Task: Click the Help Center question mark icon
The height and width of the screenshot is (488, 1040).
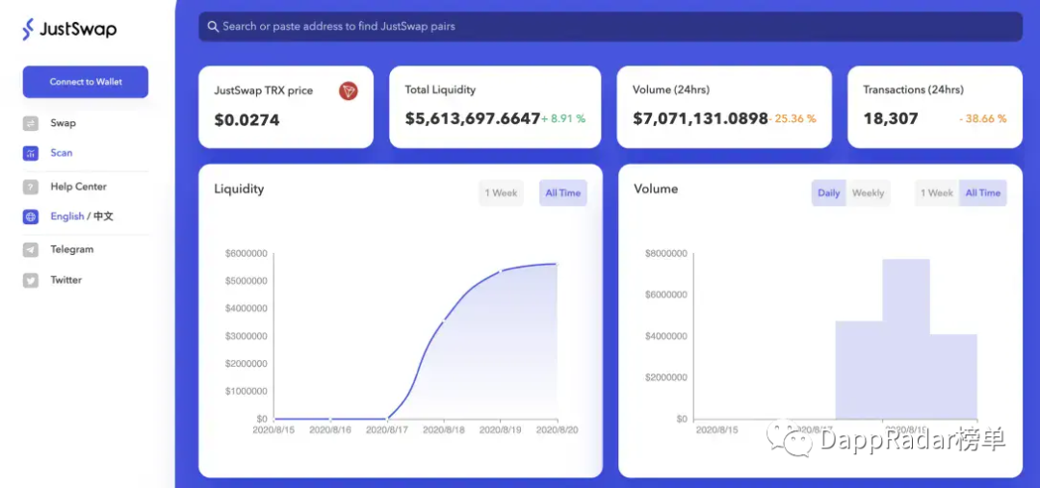Action: coord(31,187)
